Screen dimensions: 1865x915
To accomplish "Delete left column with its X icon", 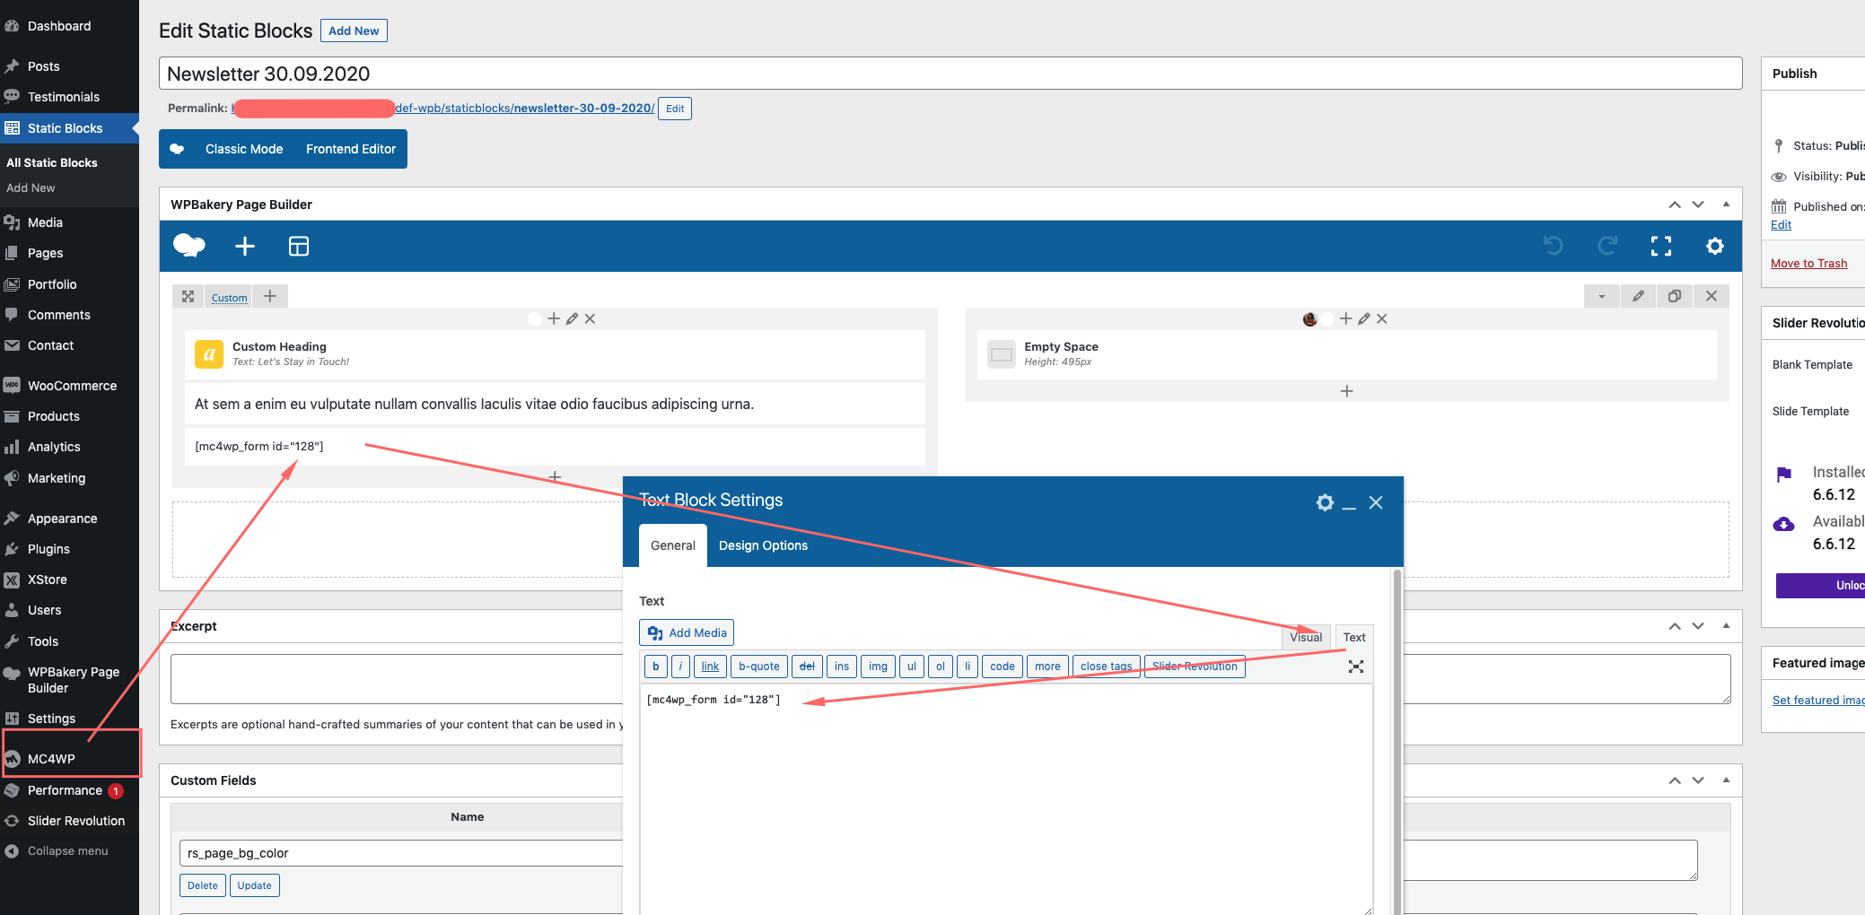I will tap(590, 318).
